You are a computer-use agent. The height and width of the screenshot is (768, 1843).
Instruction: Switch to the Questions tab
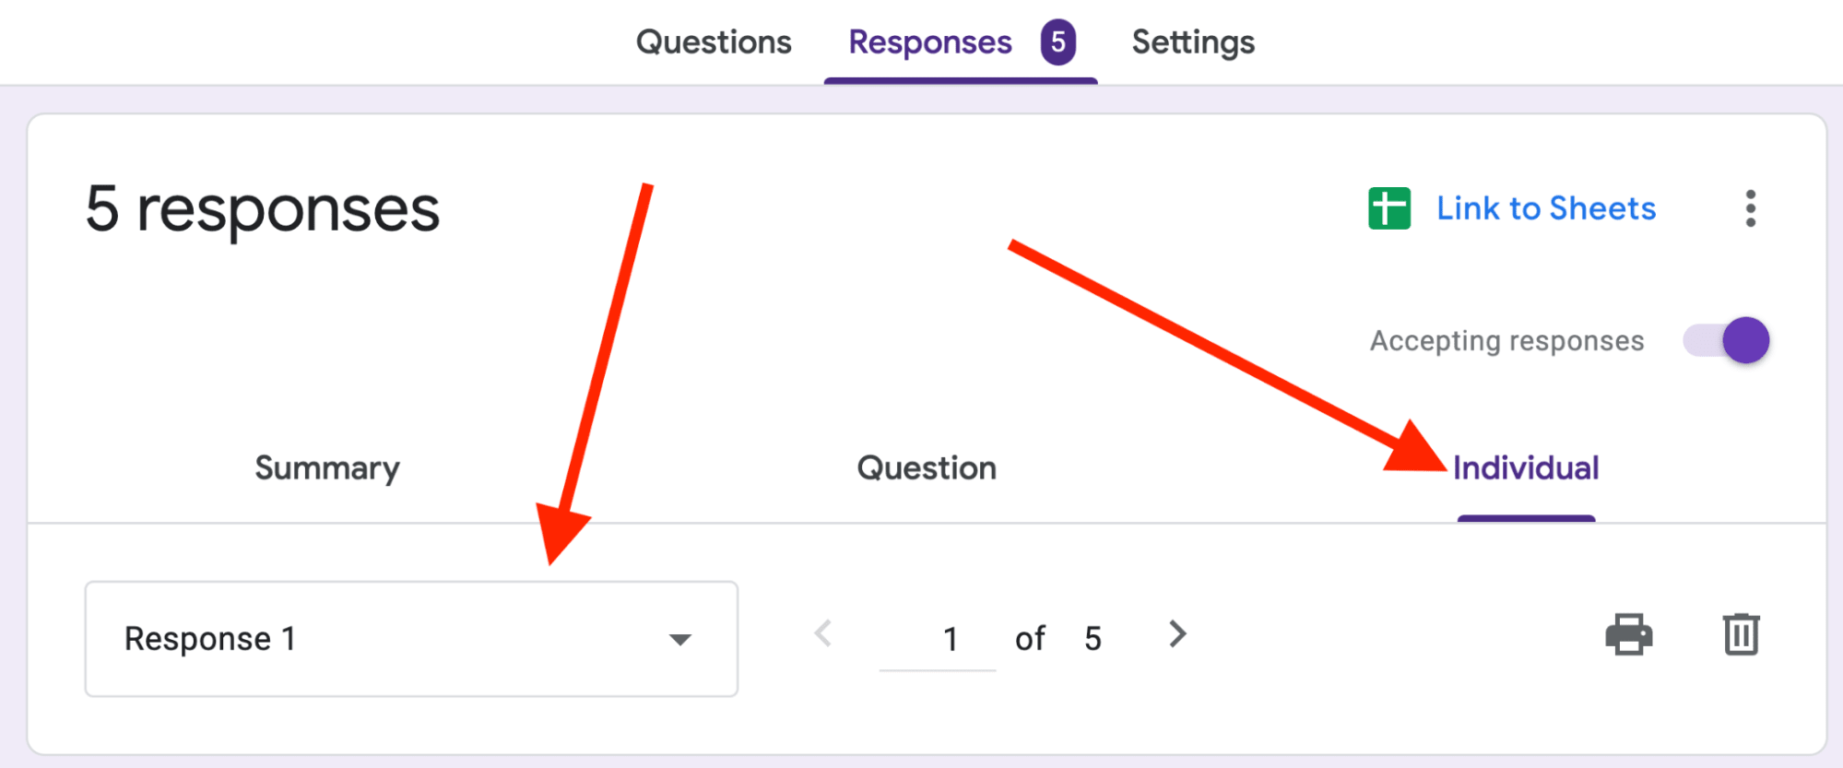(x=714, y=41)
